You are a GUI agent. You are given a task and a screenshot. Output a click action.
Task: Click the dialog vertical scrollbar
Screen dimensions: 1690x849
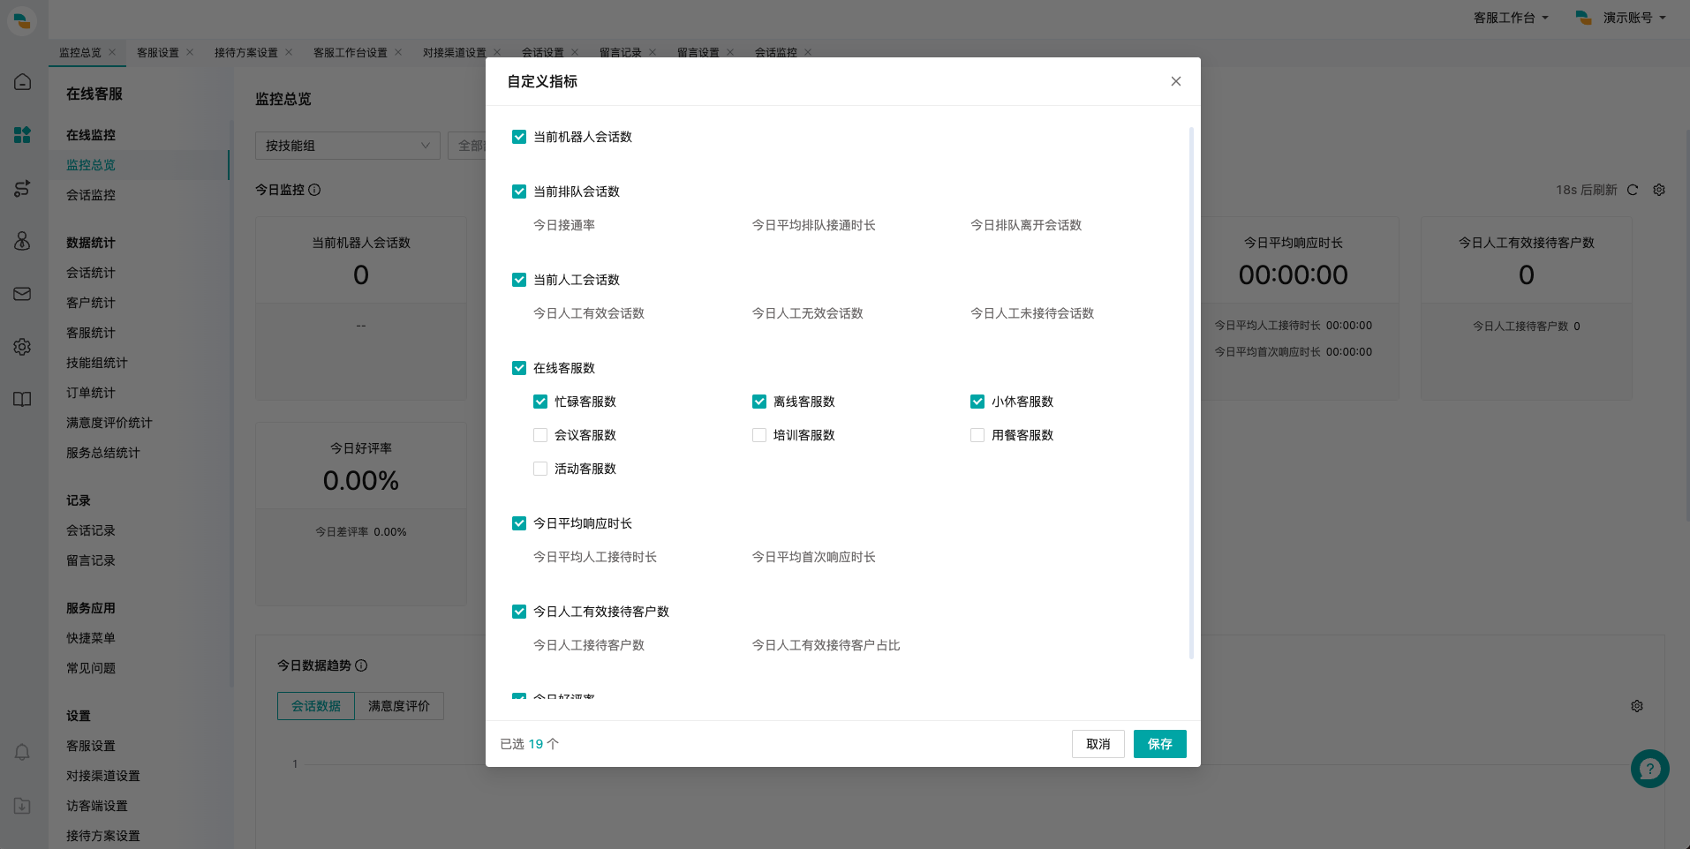point(1191,393)
